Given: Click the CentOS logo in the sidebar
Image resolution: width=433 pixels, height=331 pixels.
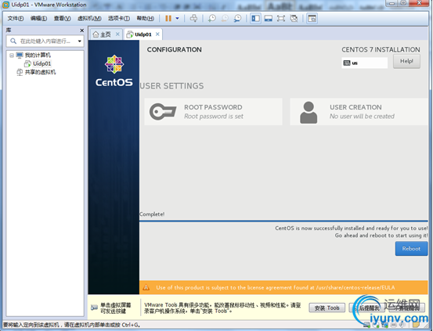Looking at the screenshot, I should click(x=114, y=70).
